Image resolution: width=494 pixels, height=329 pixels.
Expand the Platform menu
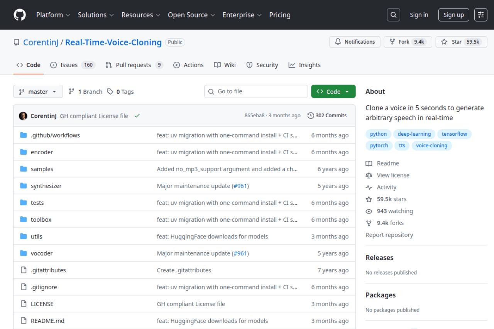click(x=53, y=15)
